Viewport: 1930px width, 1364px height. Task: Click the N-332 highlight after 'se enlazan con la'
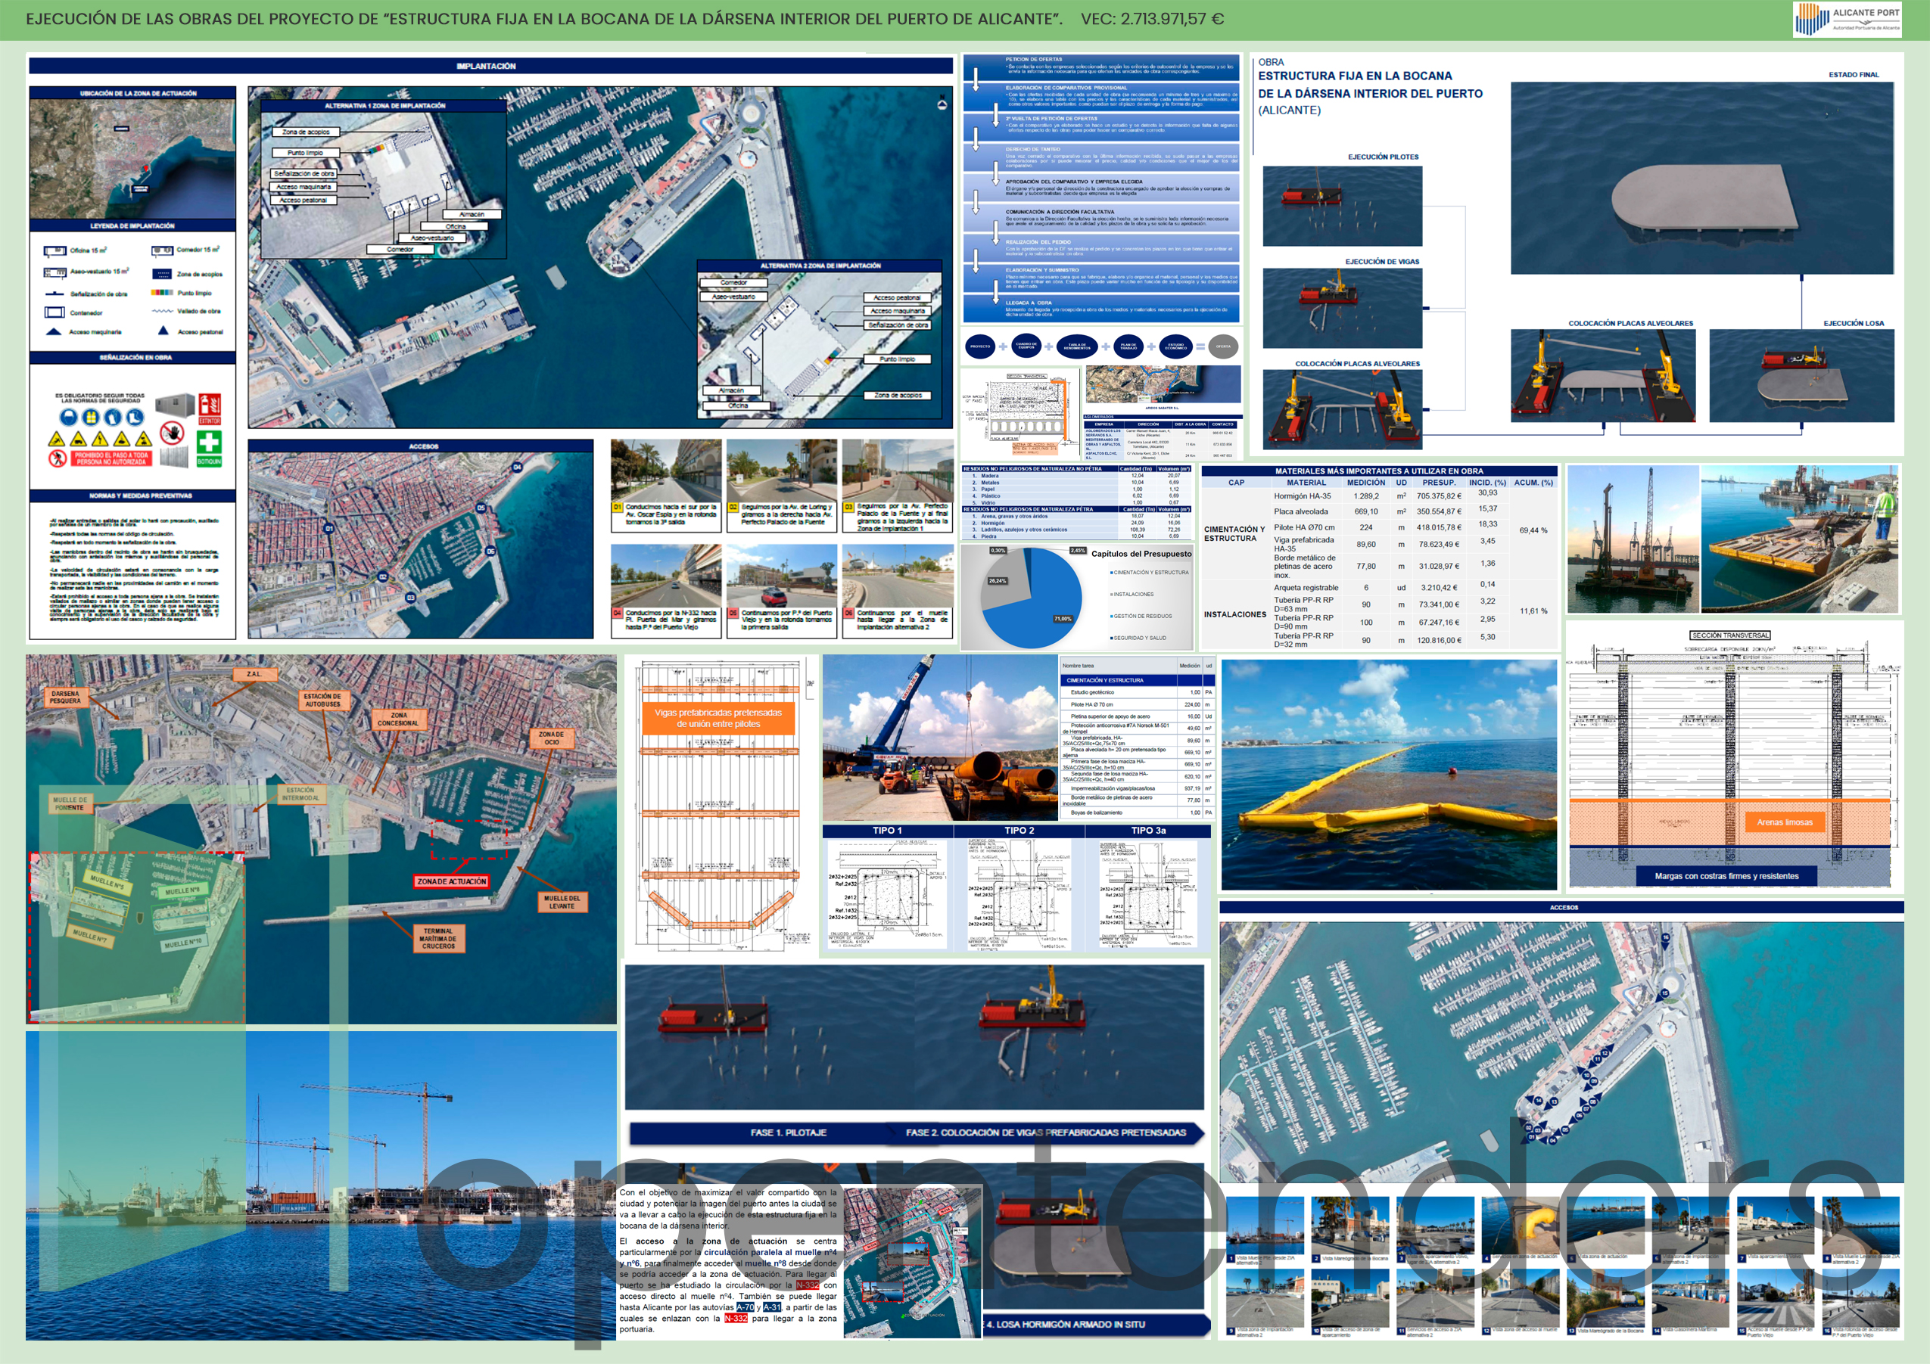click(x=736, y=1318)
